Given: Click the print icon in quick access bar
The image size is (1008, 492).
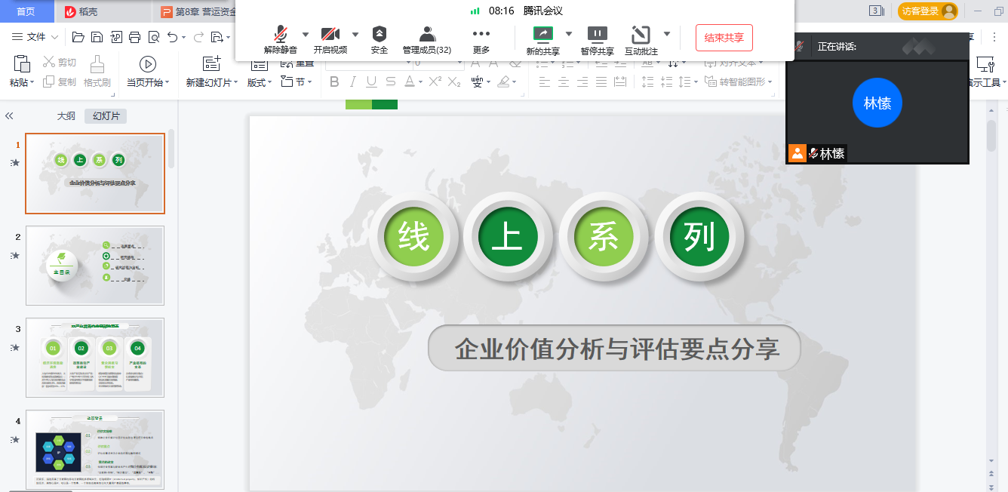Looking at the screenshot, I should (134, 37).
